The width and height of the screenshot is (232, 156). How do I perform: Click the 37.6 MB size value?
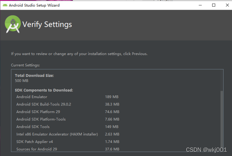pyautogui.click(x=112, y=149)
